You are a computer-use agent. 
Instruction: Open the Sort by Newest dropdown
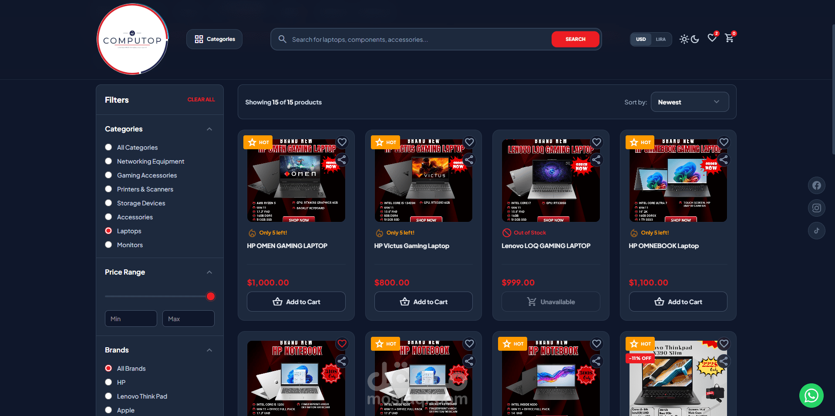(690, 102)
